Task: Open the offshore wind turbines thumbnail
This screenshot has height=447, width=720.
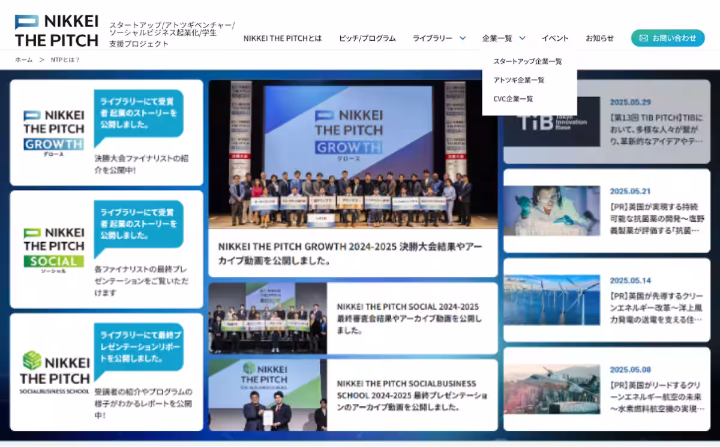Action: (x=552, y=300)
